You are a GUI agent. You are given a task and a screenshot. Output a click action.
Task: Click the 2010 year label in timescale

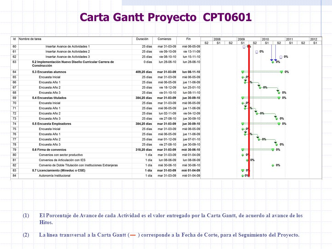(x=265, y=39)
